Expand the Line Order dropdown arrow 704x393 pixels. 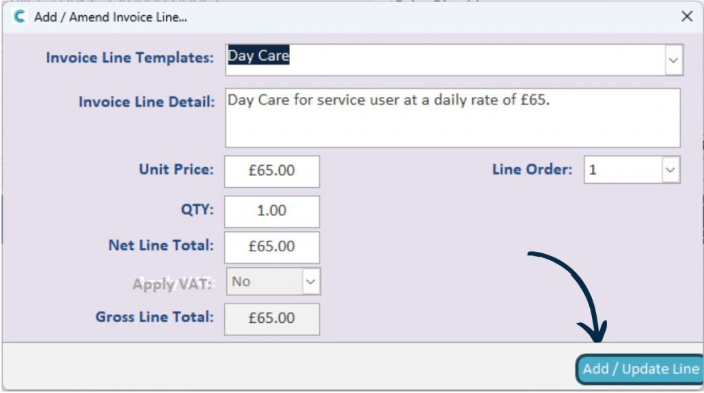(670, 170)
